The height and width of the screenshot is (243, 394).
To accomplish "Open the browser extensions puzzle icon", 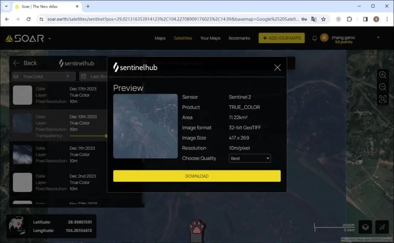I will (349, 19).
